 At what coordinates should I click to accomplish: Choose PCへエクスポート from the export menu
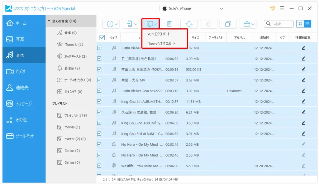point(159,34)
